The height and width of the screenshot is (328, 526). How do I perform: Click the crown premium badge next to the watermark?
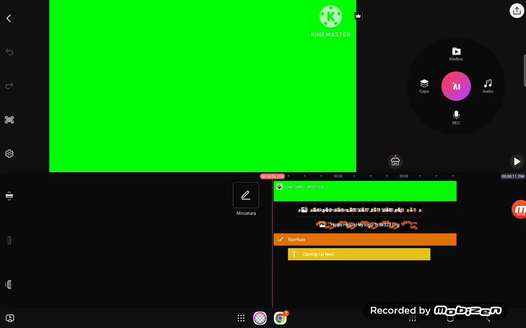(358, 16)
